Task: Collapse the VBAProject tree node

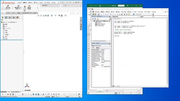Action: click(93, 21)
